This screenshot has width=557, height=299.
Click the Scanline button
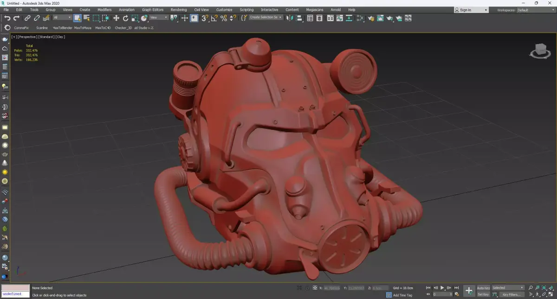coord(42,28)
